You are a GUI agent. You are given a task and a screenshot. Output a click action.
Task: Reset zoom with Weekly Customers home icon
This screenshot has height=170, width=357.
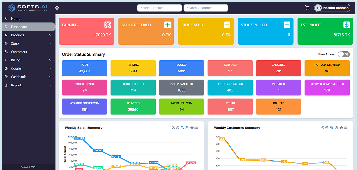click(x=341, y=128)
